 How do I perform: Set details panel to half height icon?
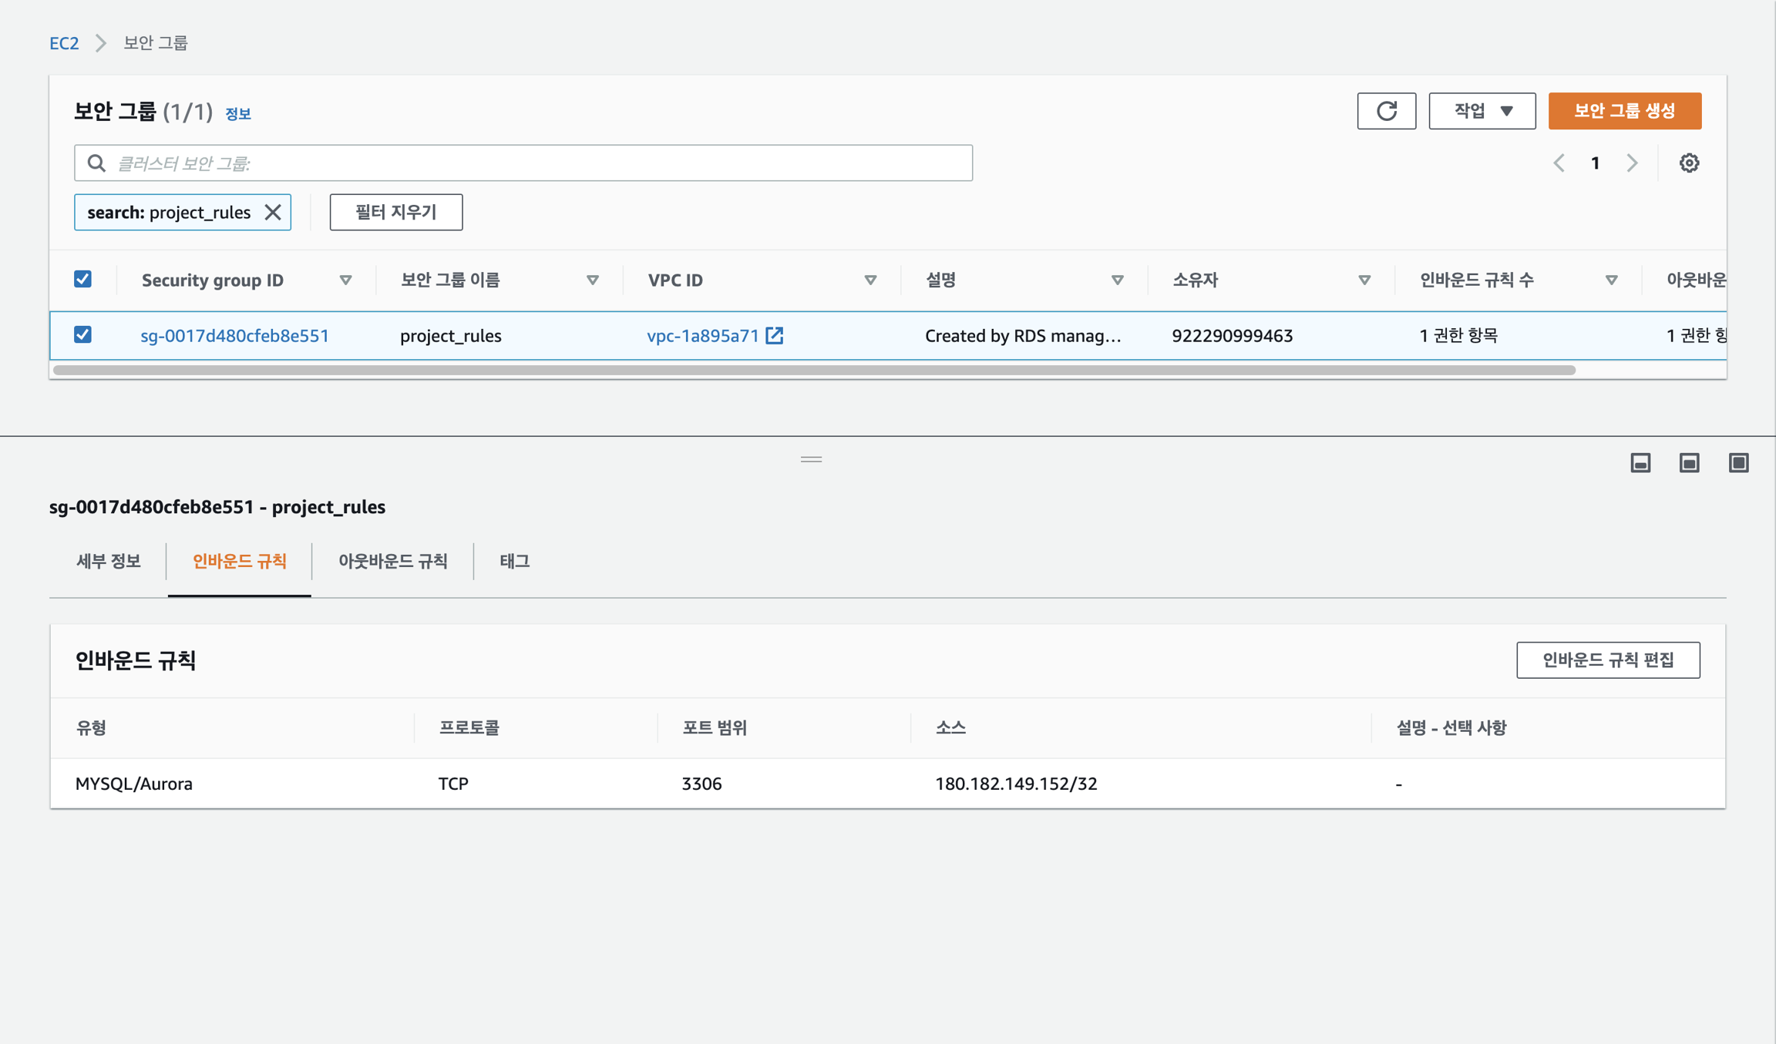pos(1689,462)
